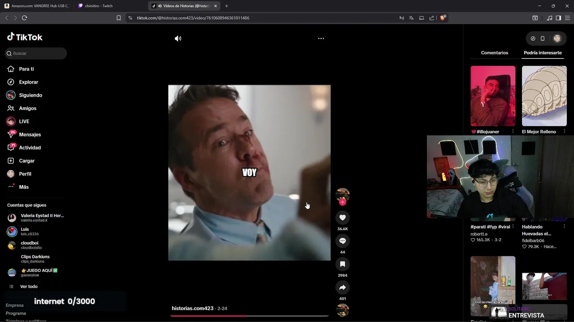Bookmark the page with the address bar icon

pyautogui.click(x=118, y=18)
